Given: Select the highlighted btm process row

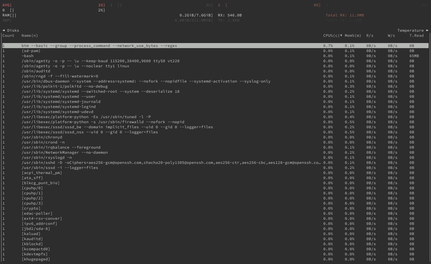Looking at the screenshot, I should point(99,45).
